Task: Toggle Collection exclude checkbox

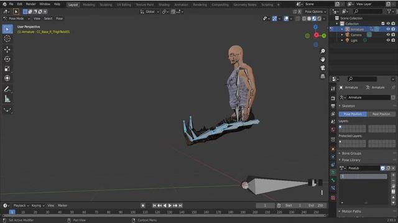Action: 383,24
